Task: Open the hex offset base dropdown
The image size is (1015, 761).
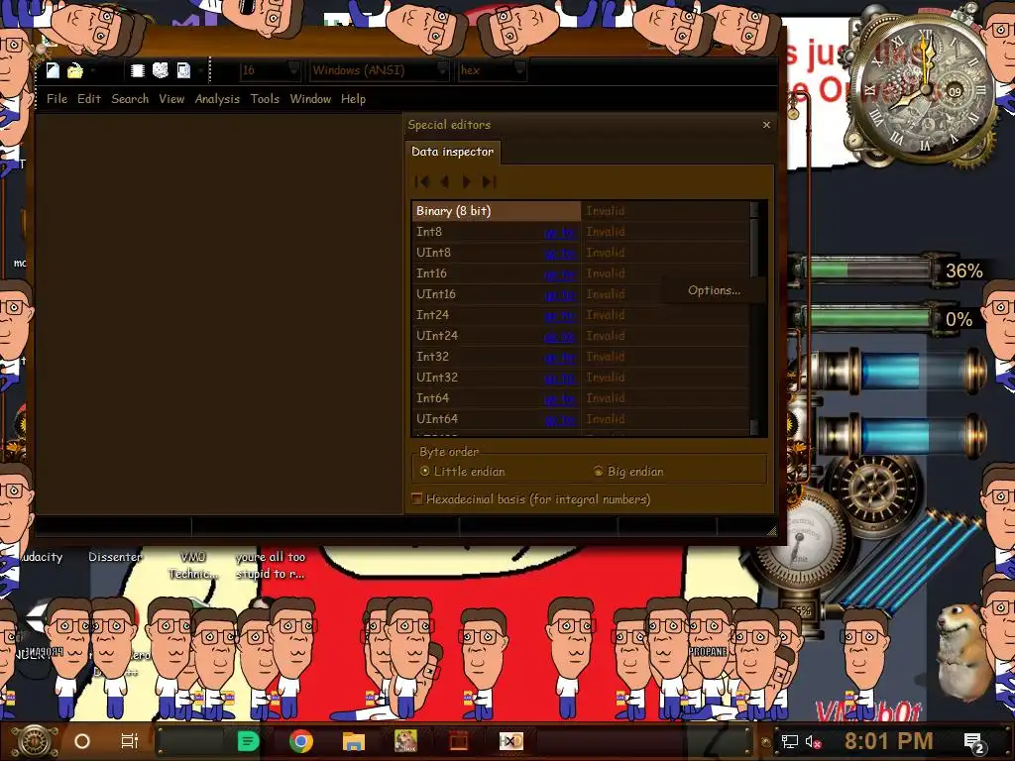Action: click(x=492, y=70)
